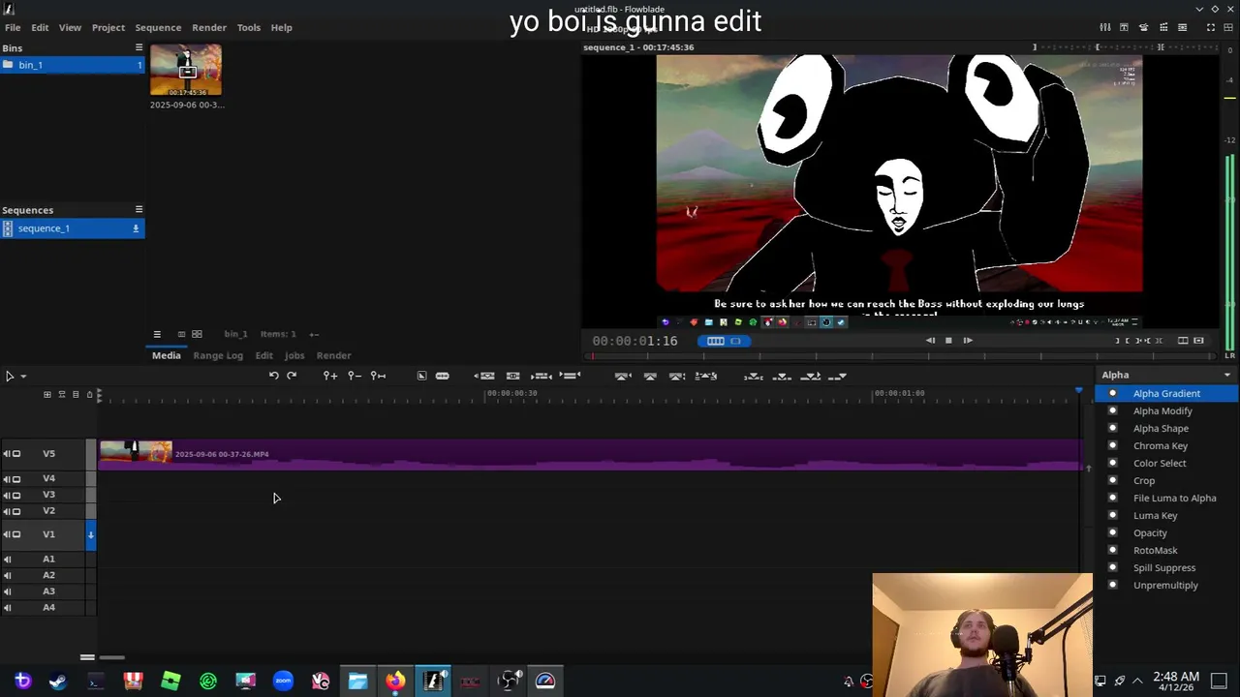The width and height of the screenshot is (1240, 697).
Task: Undo the last edit from the toolbar
Action: [274, 376]
